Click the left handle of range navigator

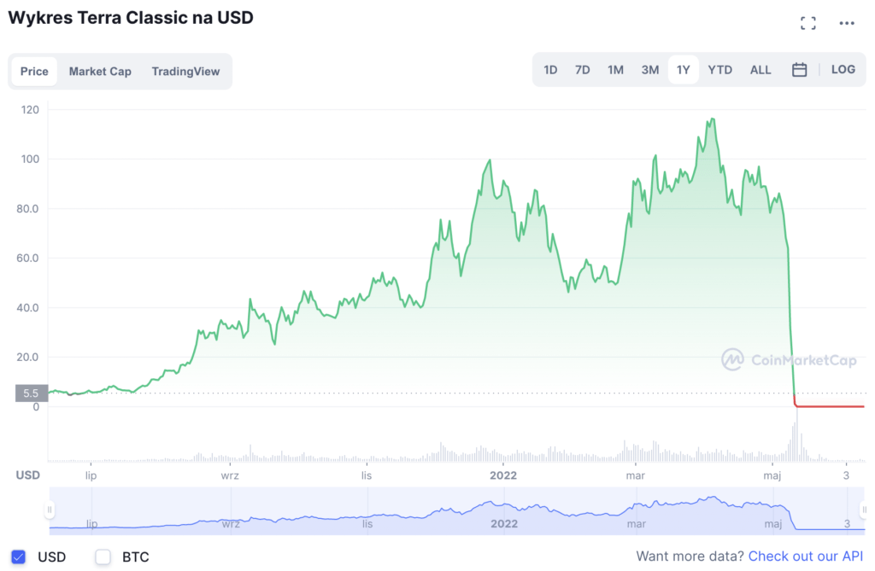point(50,510)
